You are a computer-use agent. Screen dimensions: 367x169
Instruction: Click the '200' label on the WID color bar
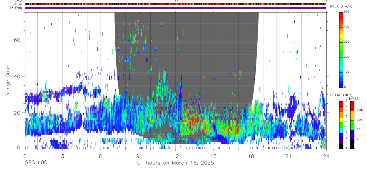347,57
